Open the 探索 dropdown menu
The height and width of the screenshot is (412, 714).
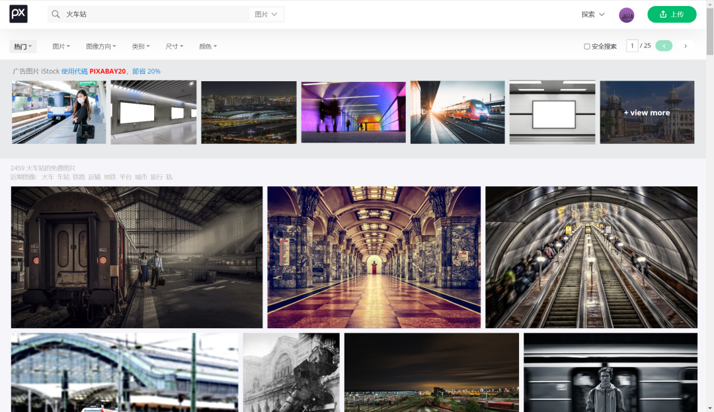click(x=593, y=15)
